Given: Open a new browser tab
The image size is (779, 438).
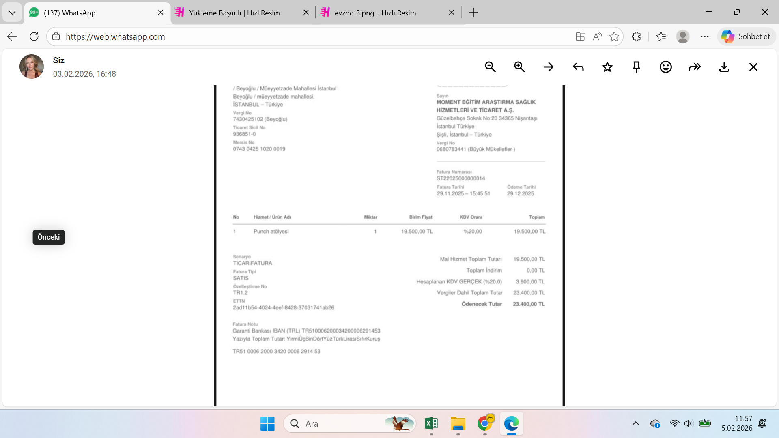Looking at the screenshot, I should coord(473,13).
